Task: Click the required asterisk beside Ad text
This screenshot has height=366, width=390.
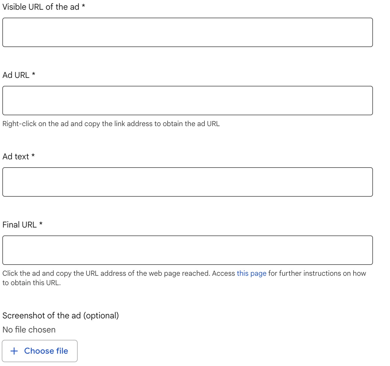Action: [x=33, y=156]
